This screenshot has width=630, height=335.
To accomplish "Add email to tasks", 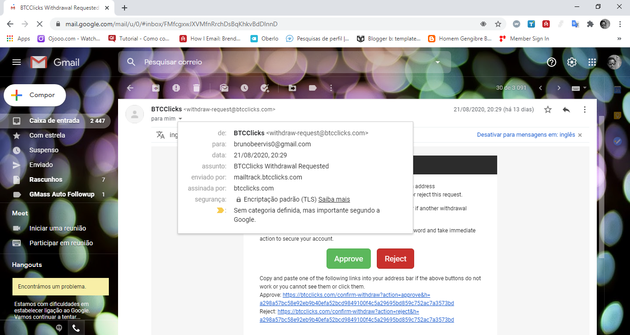I will (x=265, y=88).
